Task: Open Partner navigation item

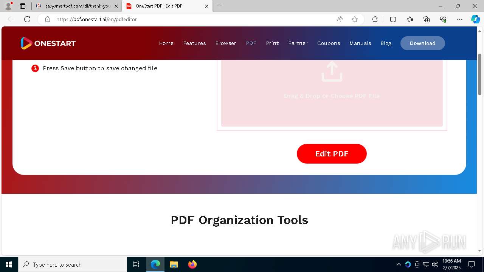Action: coord(298,43)
